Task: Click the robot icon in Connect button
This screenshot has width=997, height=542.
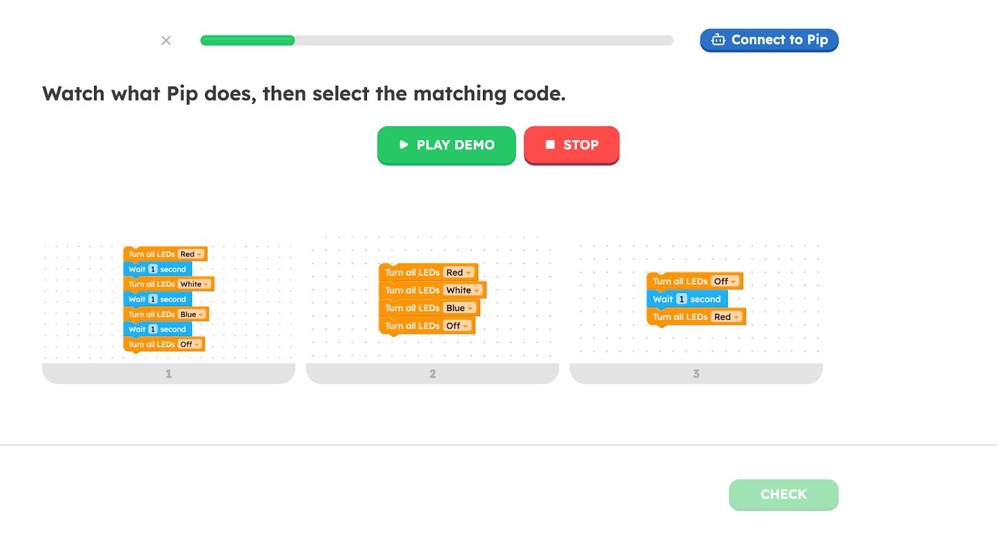Action: pos(718,40)
